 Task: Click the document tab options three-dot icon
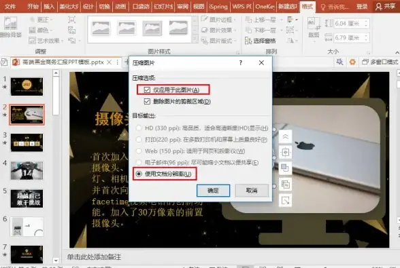(117, 62)
